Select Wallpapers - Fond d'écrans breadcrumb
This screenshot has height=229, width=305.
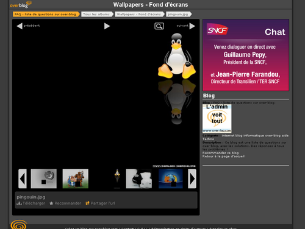point(140,14)
